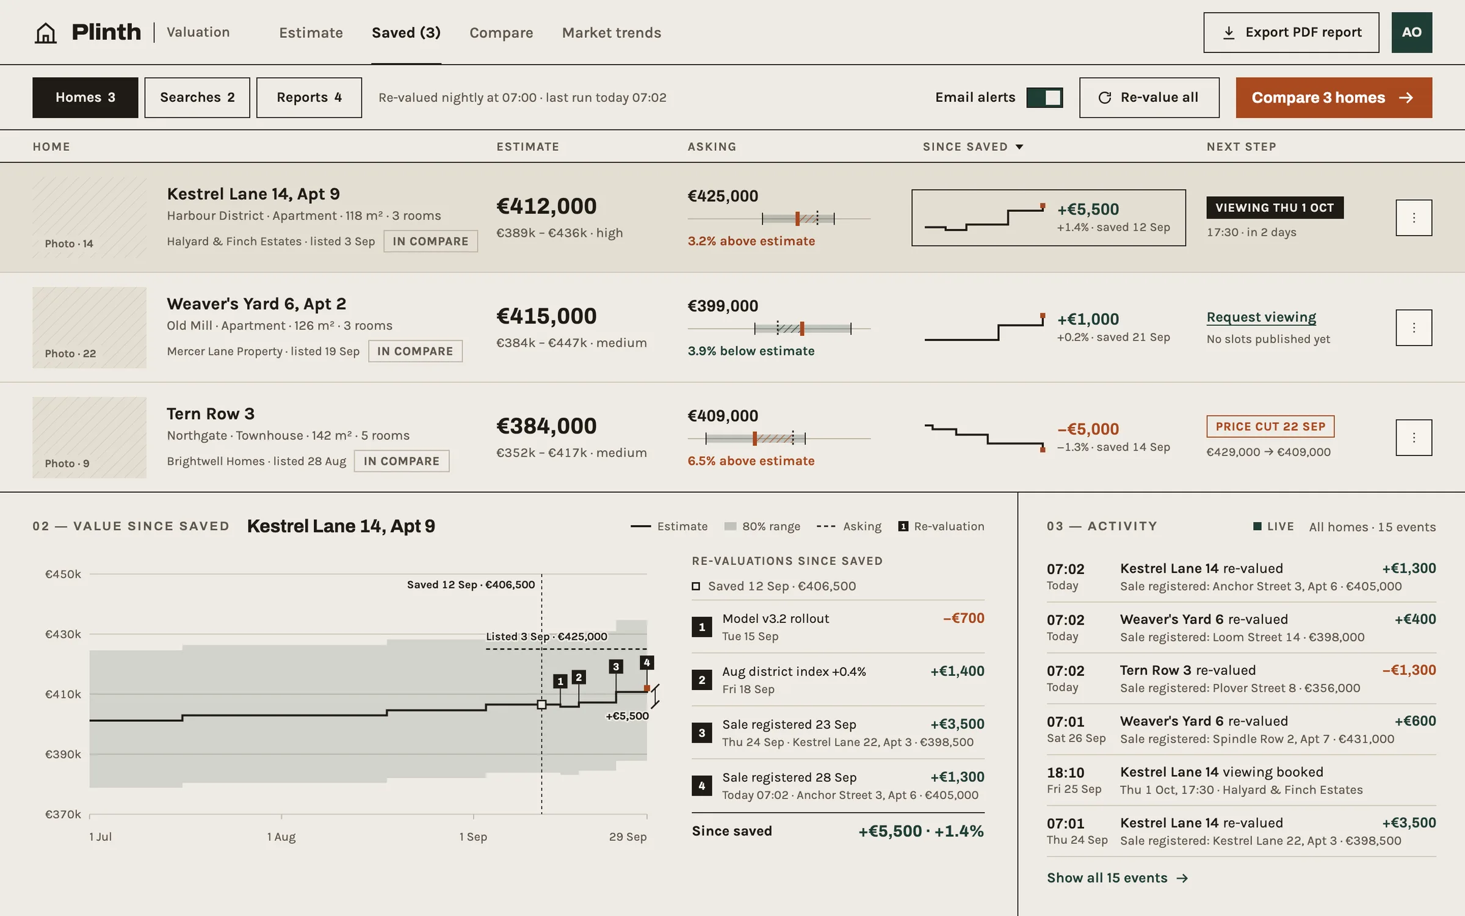Click the VIEWING THU 1 OCT badge

[x=1275, y=208]
